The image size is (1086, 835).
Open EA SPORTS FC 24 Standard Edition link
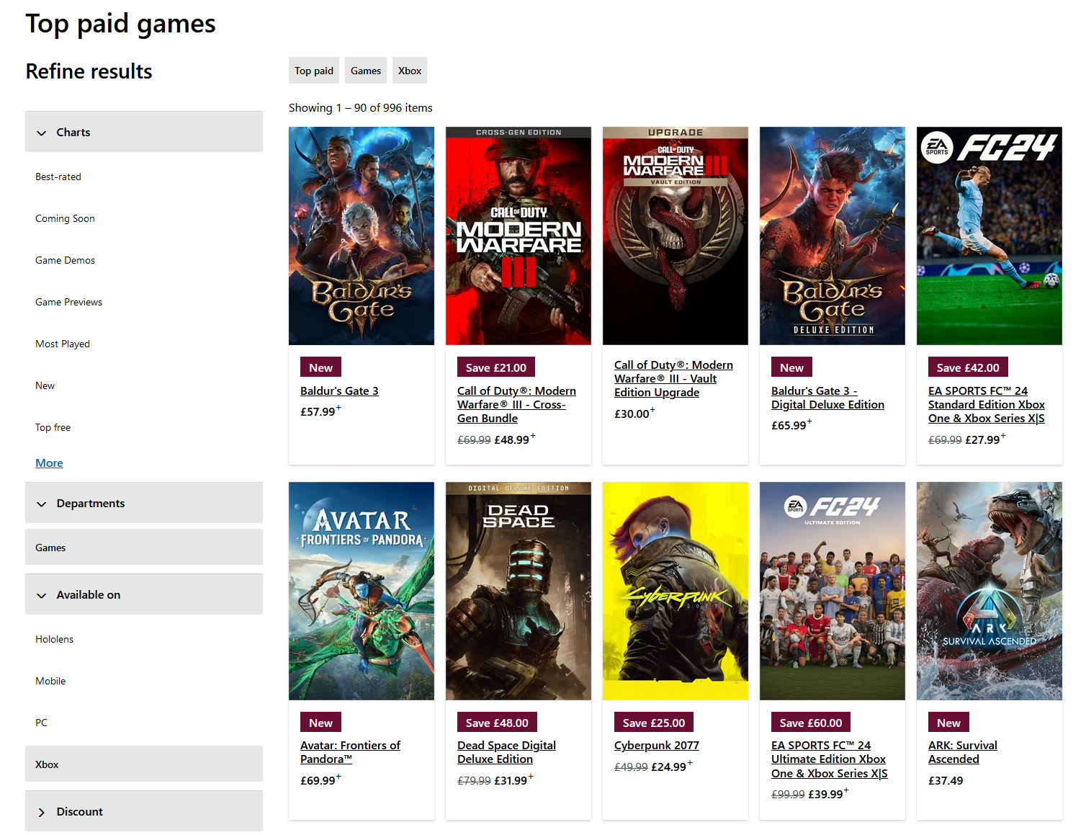click(x=987, y=404)
